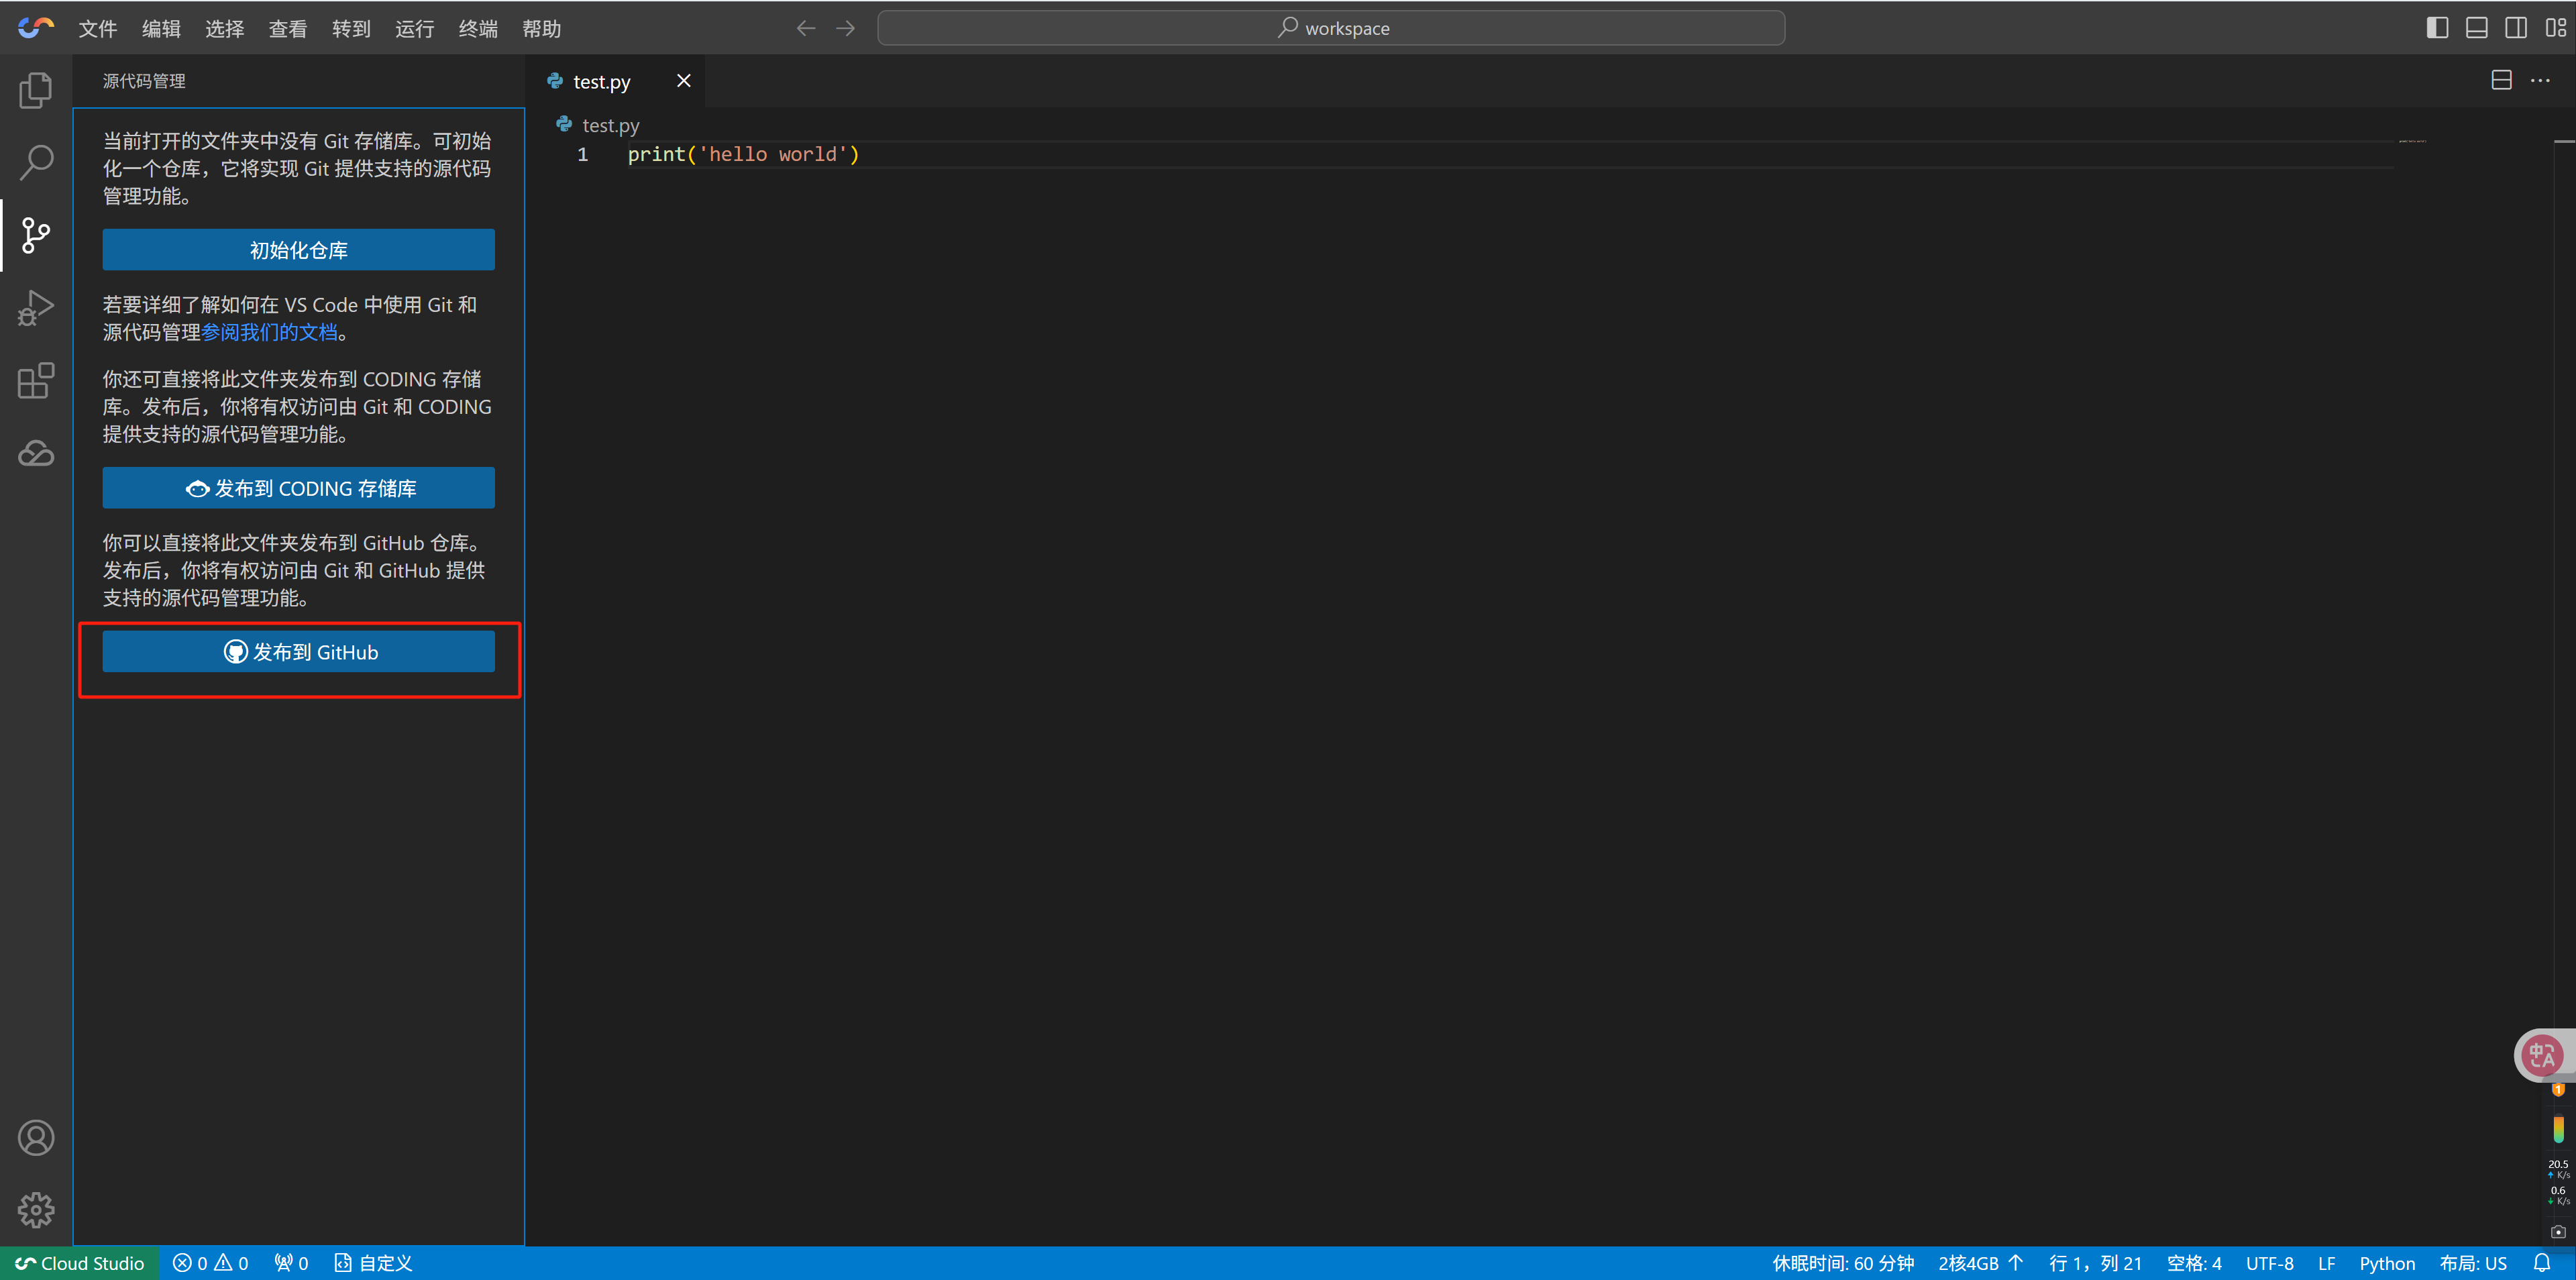This screenshot has width=2576, height=1280.
Task: Change UTF-8 file encoding selector
Action: point(2269,1263)
